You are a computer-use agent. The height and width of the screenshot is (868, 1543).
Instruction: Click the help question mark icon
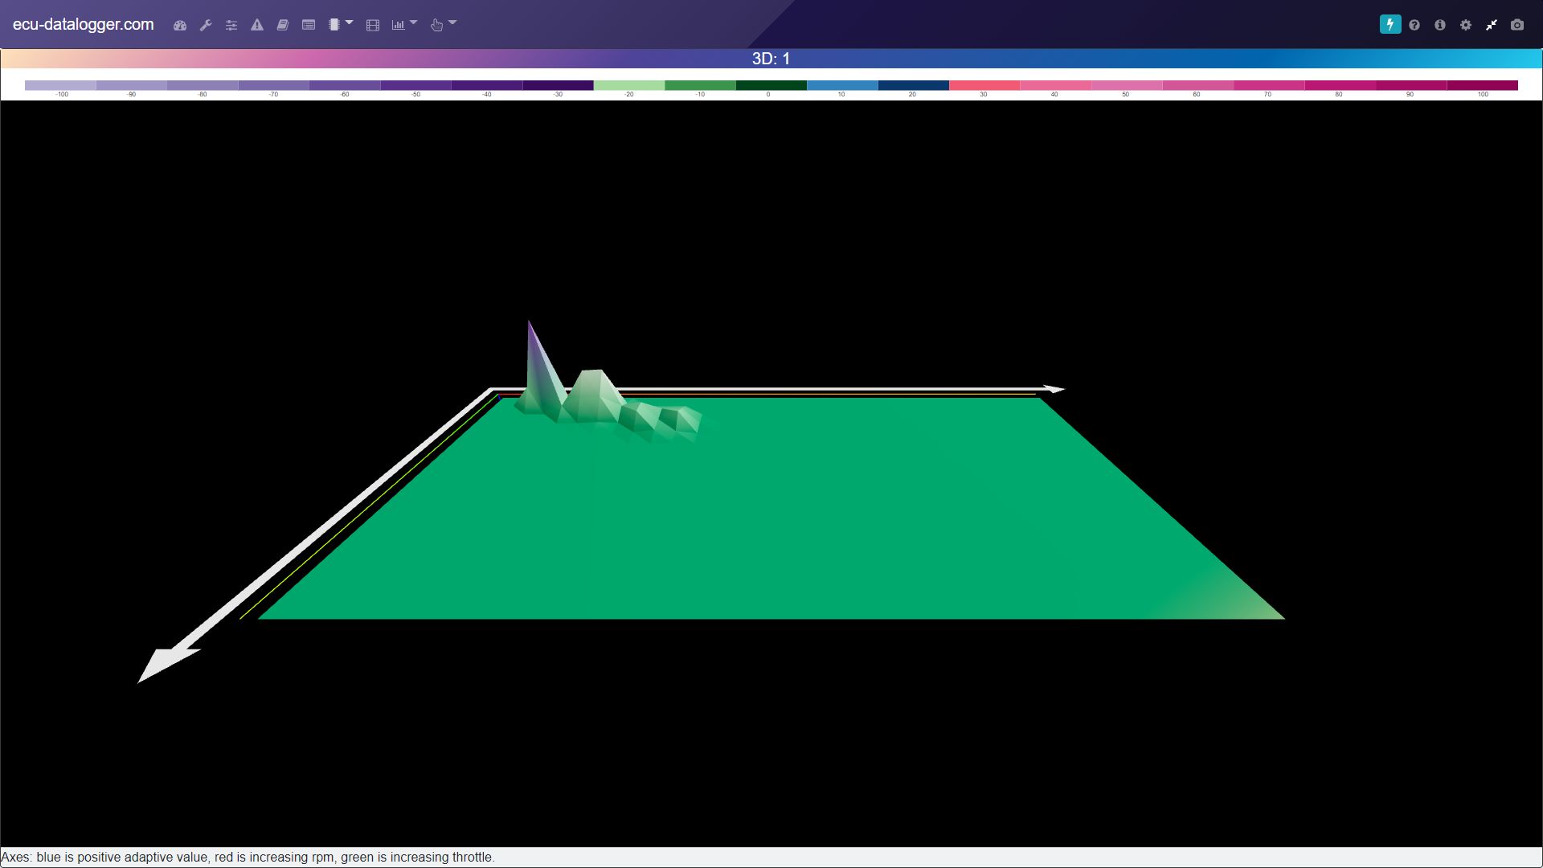pos(1414,25)
